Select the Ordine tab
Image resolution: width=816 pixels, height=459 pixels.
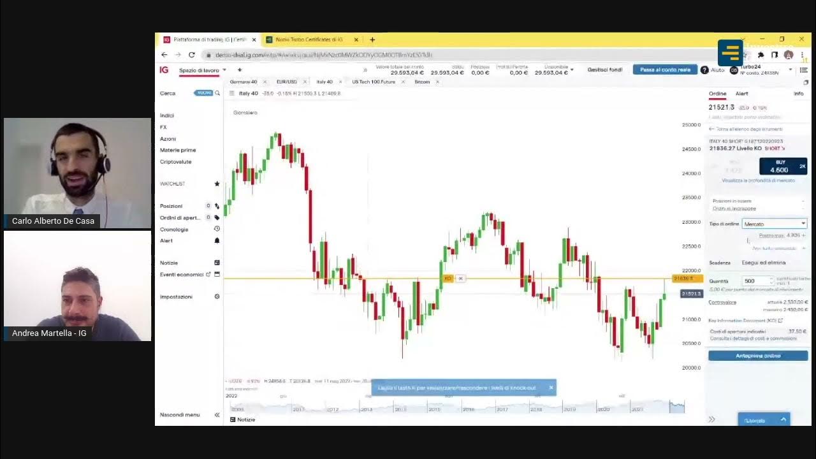click(717, 94)
